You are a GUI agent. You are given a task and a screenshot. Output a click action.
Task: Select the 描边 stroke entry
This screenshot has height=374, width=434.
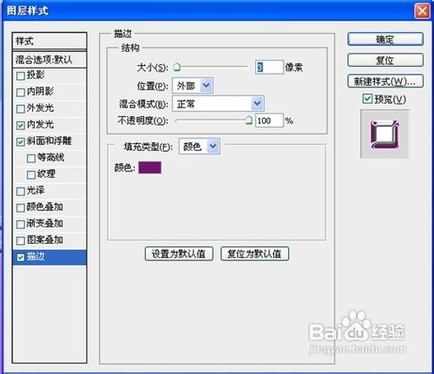pyautogui.click(x=49, y=257)
